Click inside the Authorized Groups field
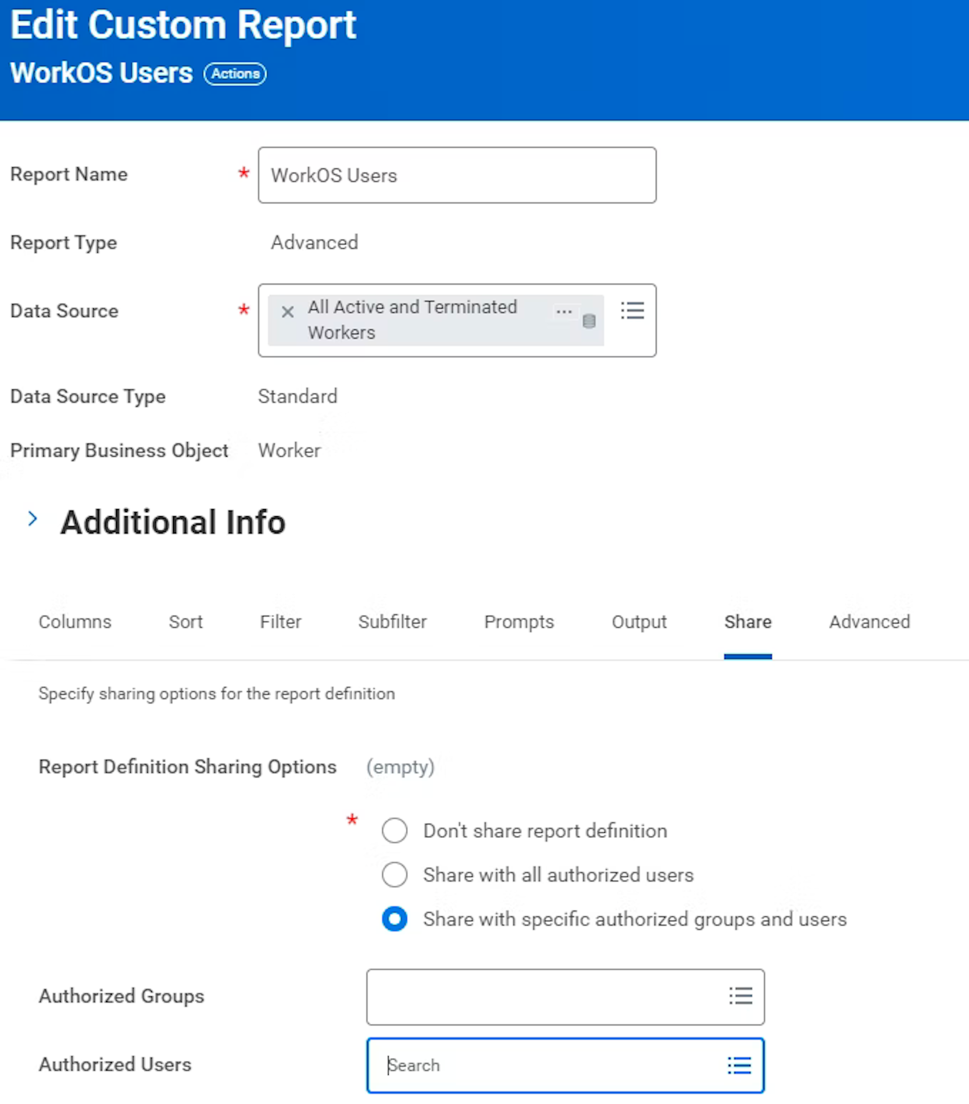This screenshot has height=1104, width=969. [x=543, y=997]
